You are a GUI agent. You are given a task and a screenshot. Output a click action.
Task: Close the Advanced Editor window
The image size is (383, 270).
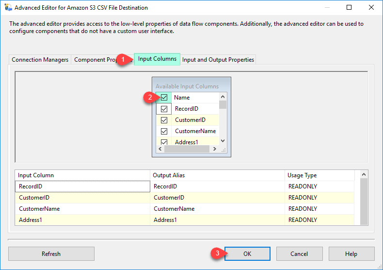tap(371, 7)
